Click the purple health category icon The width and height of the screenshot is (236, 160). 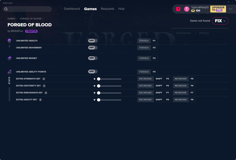[9, 41]
